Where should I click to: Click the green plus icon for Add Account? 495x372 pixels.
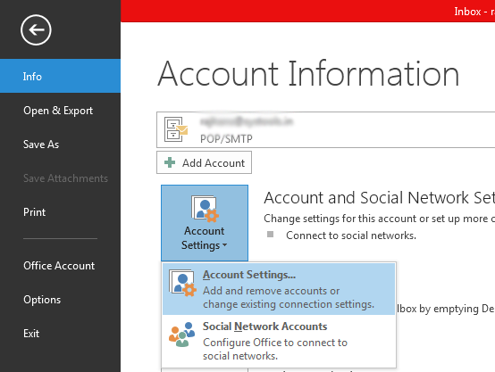[x=170, y=162]
